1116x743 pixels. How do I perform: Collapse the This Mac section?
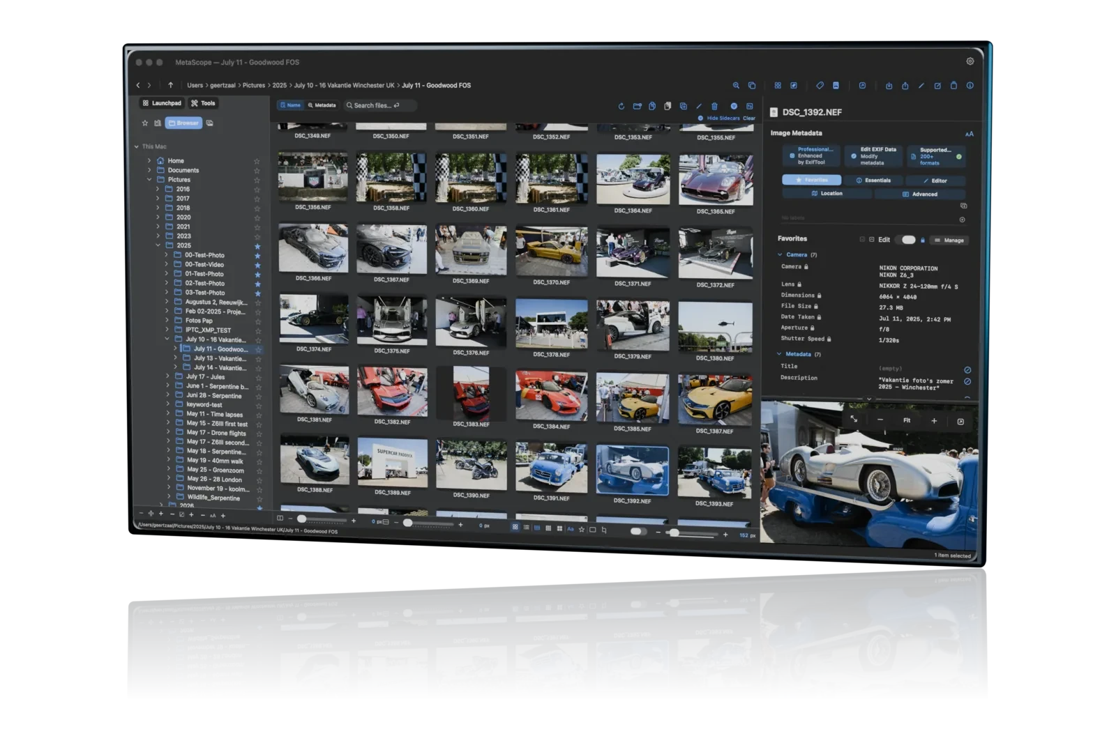coord(137,146)
